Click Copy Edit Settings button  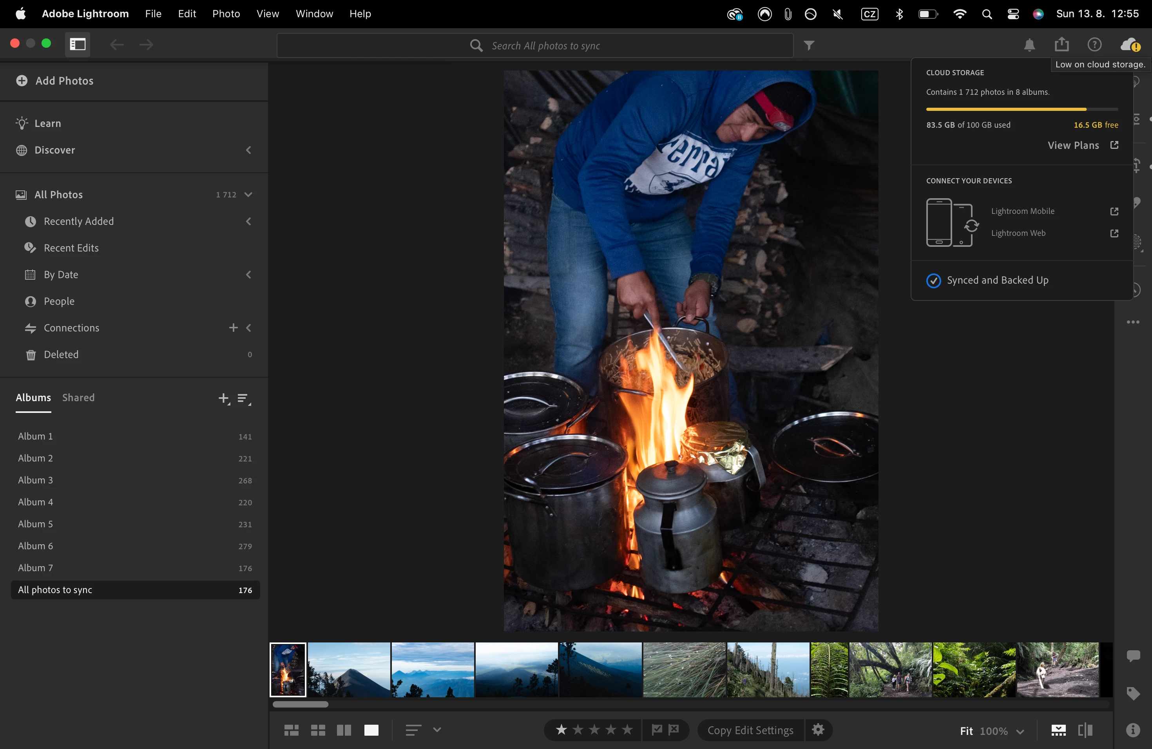pos(750,730)
